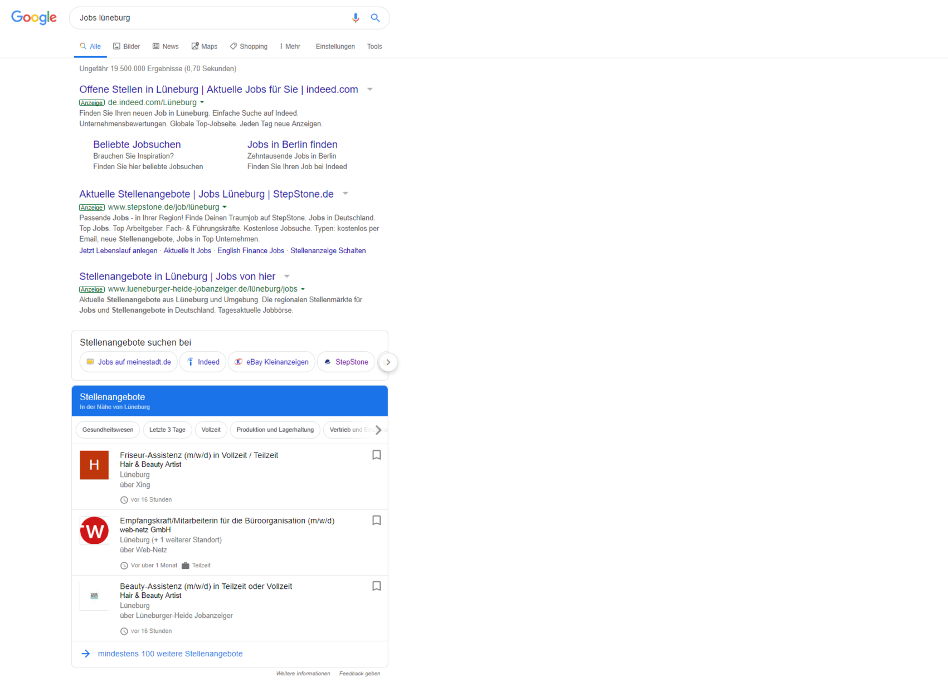This screenshot has height=683, width=948.
Task: Select the Jobs auf meinestadt.de chip
Action: tap(129, 362)
